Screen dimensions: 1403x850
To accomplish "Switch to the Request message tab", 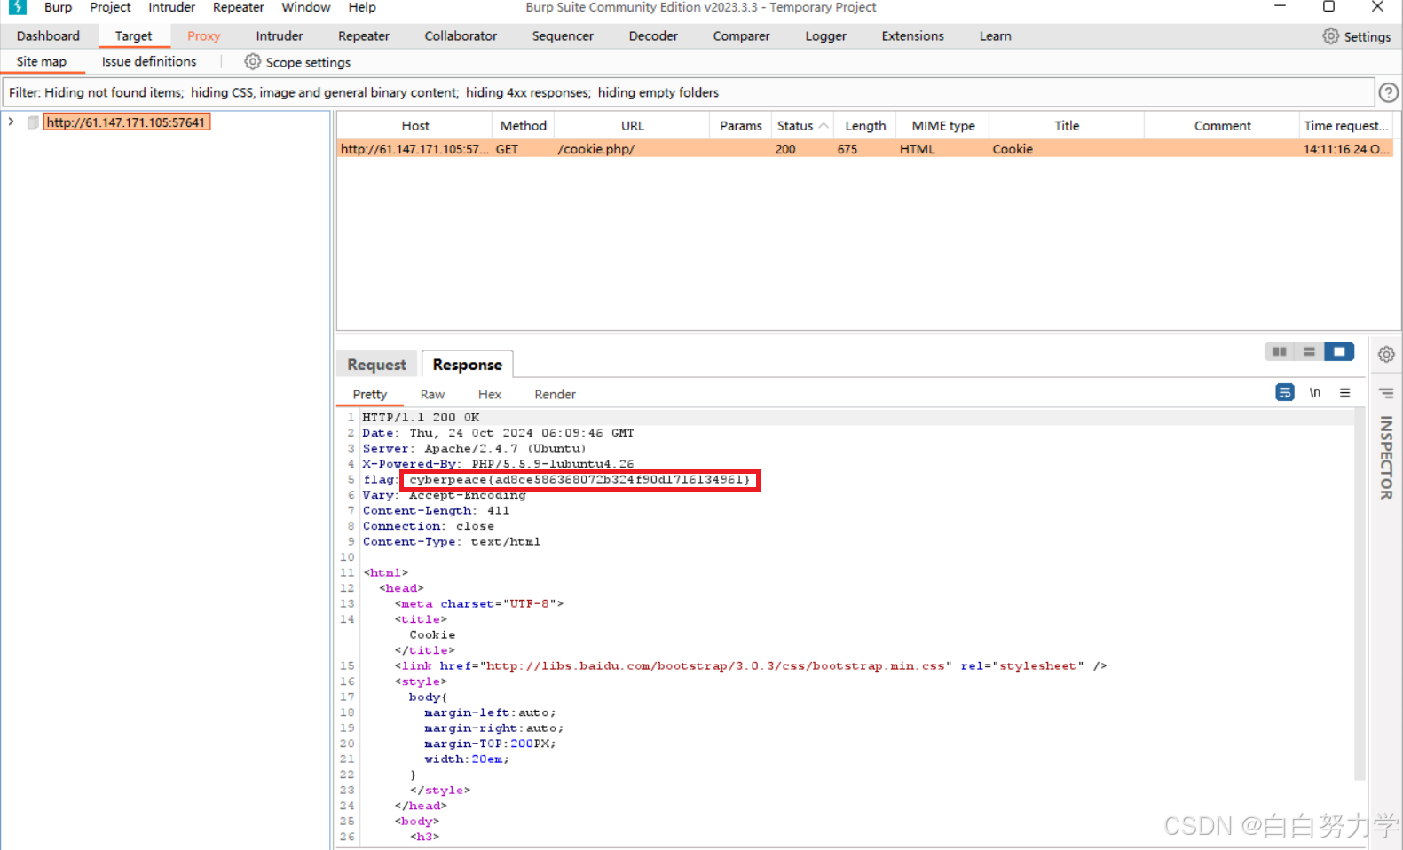I will 377,365.
